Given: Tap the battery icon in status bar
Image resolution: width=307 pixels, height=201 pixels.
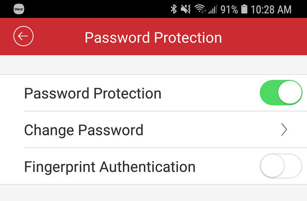Looking at the screenshot, I should coord(244,9).
